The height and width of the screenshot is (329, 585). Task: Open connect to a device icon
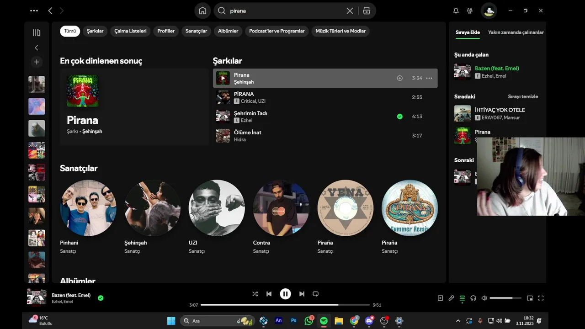[473, 298]
